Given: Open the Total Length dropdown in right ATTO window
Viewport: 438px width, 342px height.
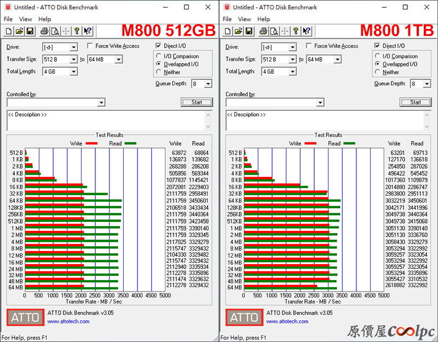Looking at the screenshot, I should tap(292, 72).
